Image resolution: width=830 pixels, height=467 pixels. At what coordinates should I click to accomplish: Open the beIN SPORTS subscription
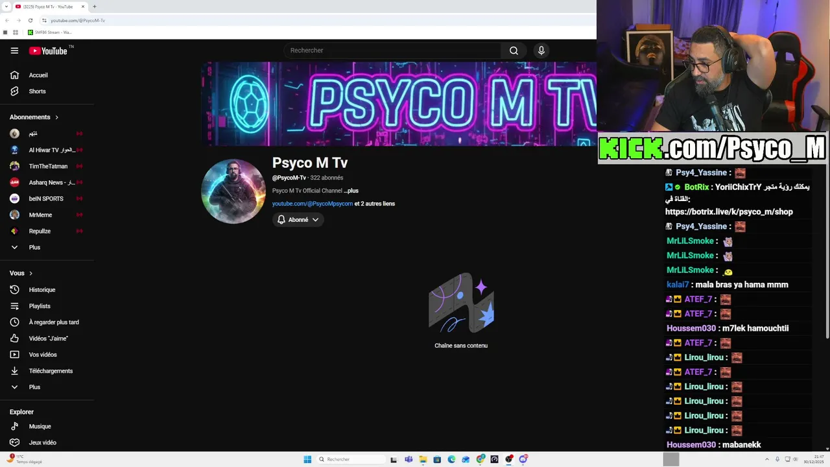(47, 198)
